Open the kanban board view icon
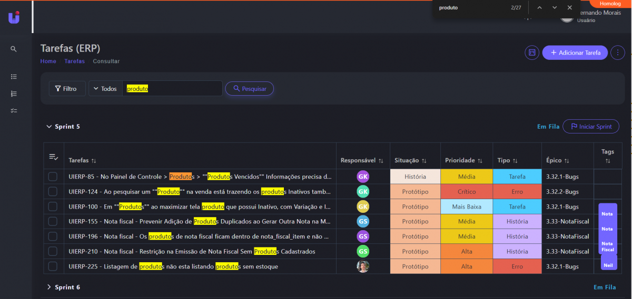632x299 pixels. coord(532,53)
